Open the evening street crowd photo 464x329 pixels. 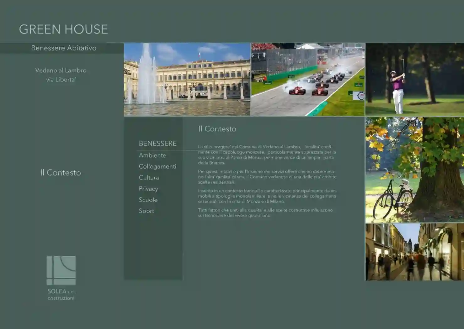(x=414, y=252)
